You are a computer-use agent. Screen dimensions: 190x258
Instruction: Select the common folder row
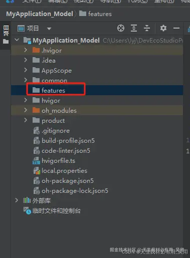(x=97, y=80)
